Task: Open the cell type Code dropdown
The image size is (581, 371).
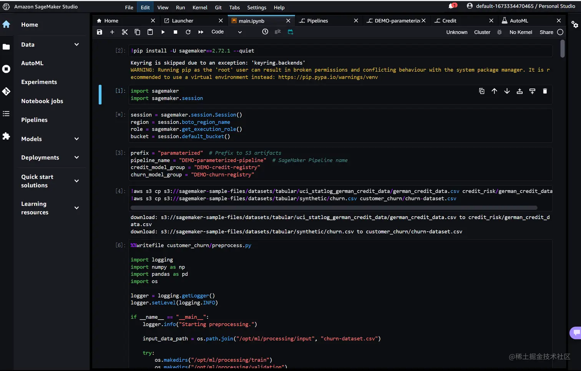Action: point(226,32)
